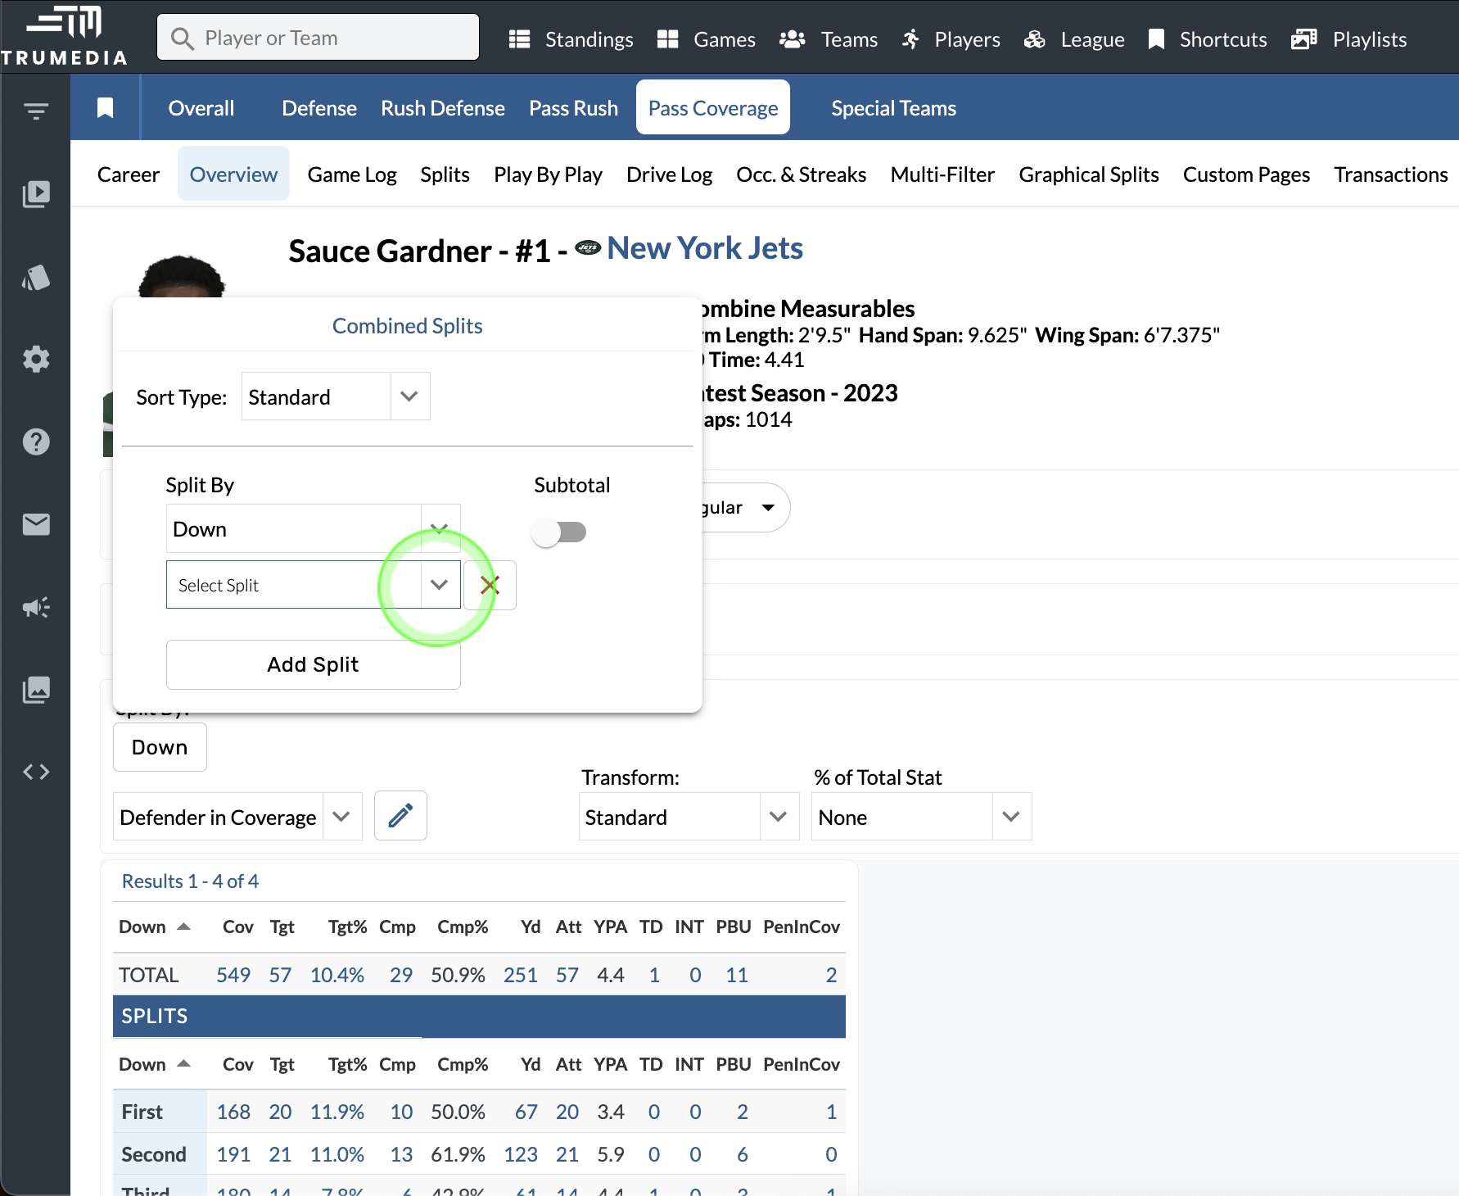Open the embed code brackets icon

tap(35, 772)
